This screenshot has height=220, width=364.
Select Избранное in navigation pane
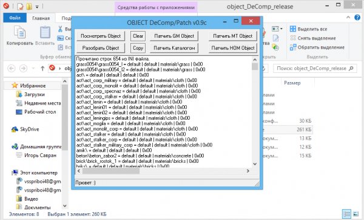pyautogui.click(x=33, y=86)
